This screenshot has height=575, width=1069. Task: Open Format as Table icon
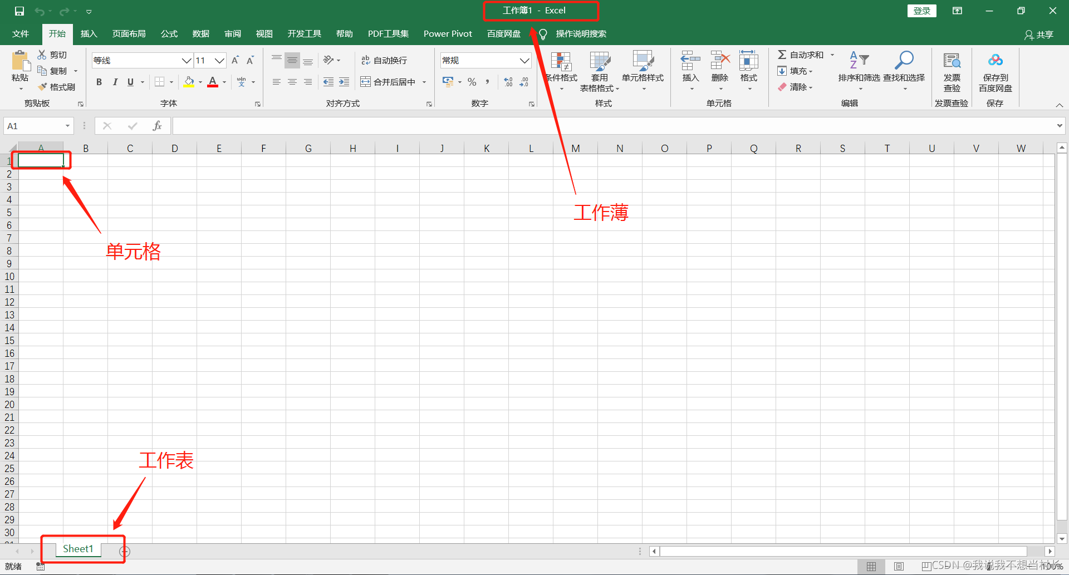pyautogui.click(x=600, y=61)
